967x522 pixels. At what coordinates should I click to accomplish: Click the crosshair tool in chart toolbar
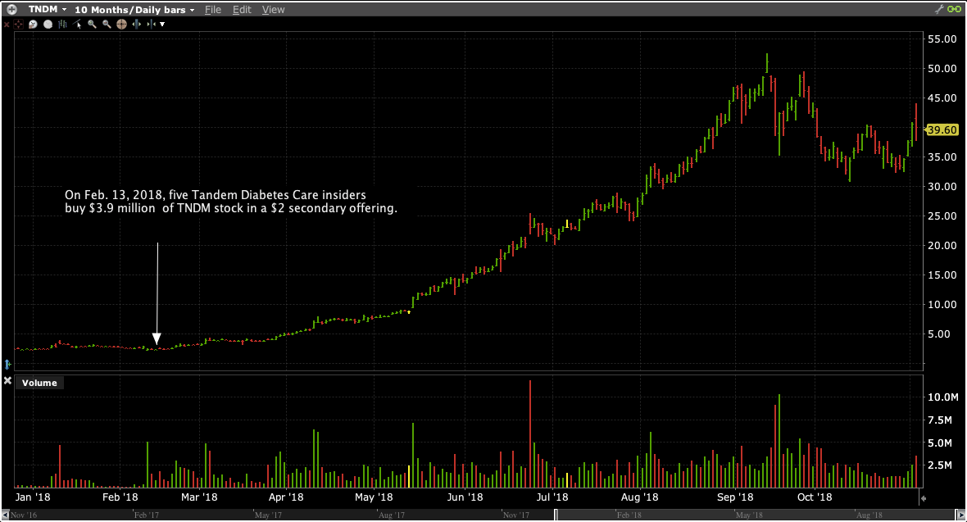(19, 25)
